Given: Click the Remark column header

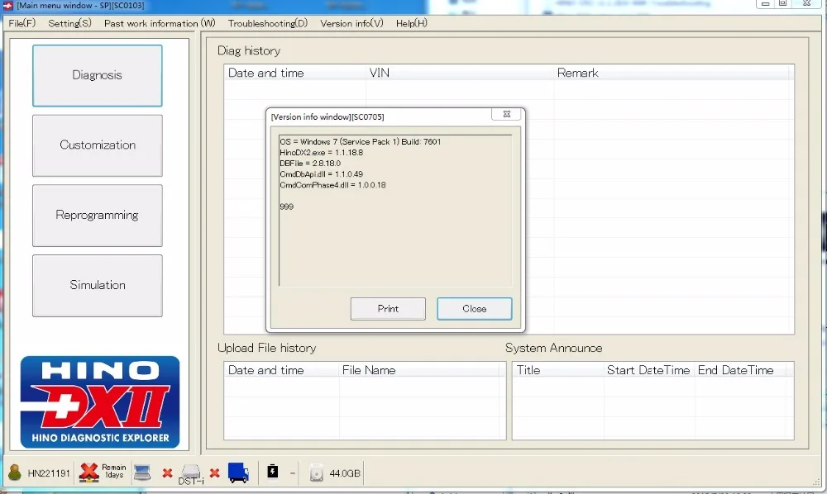Looking at the screenshot, I should coord(673,73).
